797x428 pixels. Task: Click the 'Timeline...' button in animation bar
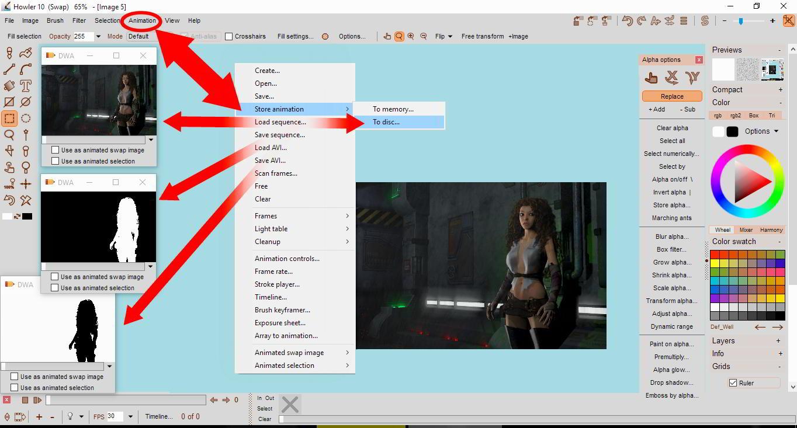[159, 416]
